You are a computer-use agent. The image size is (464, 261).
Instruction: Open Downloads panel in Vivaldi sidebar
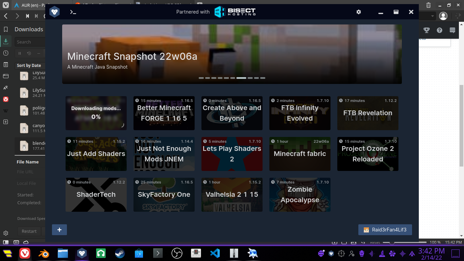click(x=6, y=41)
